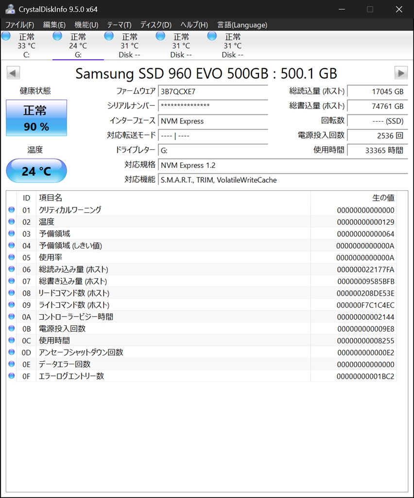Click the masked serial number field
The height and width of the screenshot is (498, 414).
(x=213, y=106)
